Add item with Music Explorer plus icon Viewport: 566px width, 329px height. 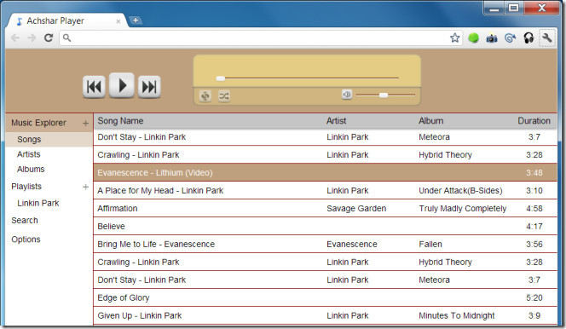click(x=85, y=124)
